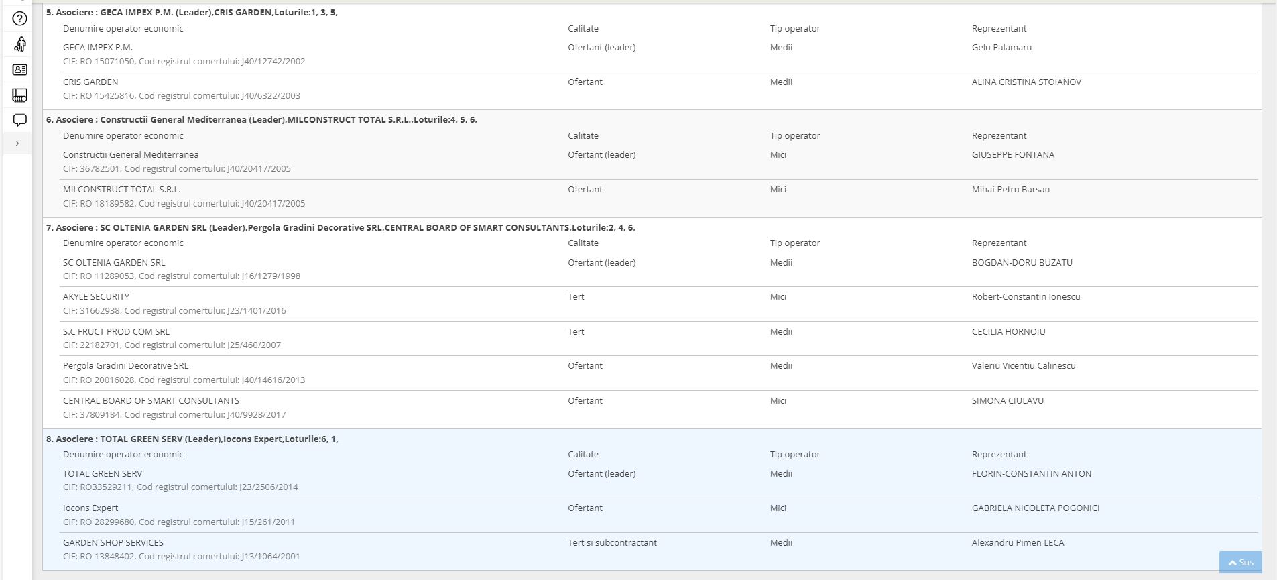Click representative Alexandru Pimen LECA
The width and height of the screenshot is (1277, 580).
tap(1018, 542)
